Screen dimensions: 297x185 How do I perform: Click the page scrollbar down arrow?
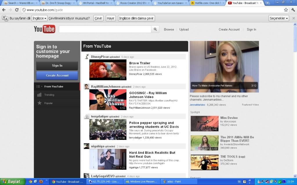[295, 176]
